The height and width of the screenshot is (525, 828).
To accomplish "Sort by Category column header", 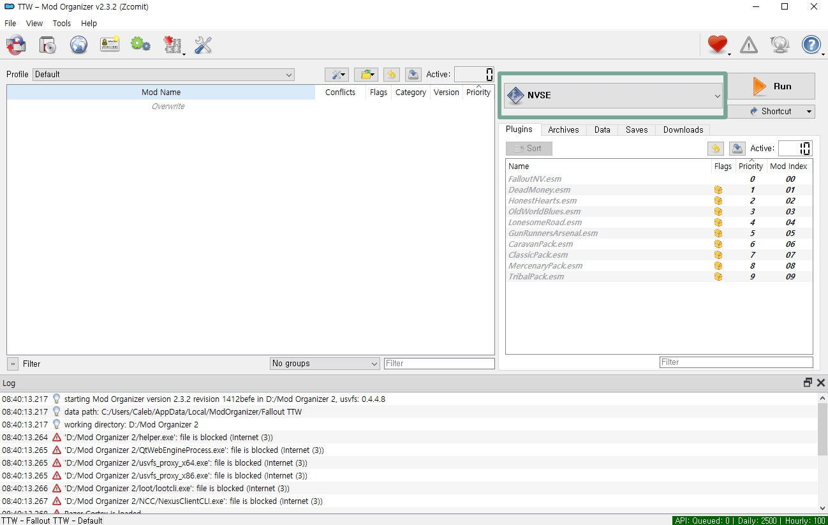I will point(411,92).
